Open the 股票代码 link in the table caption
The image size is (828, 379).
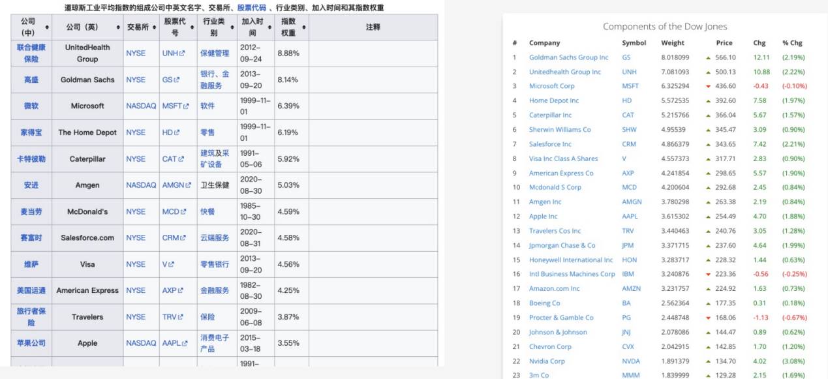tap(251, 8)
